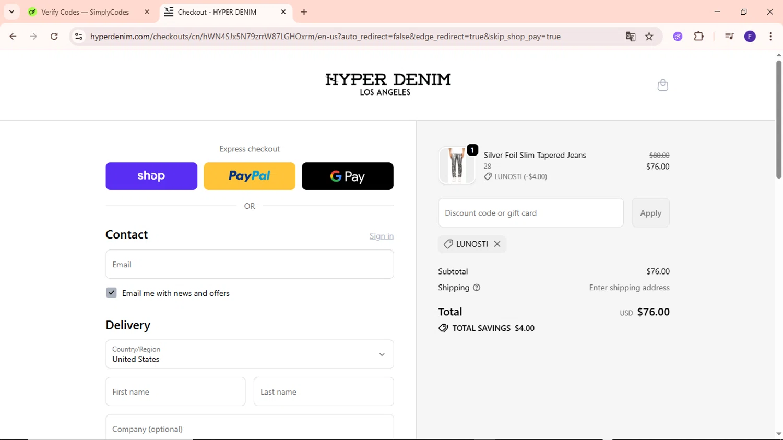Open the tab search dropdown arrow
Image resolution: width=783 pixels, height=440 pixels.
click(11, 11)
